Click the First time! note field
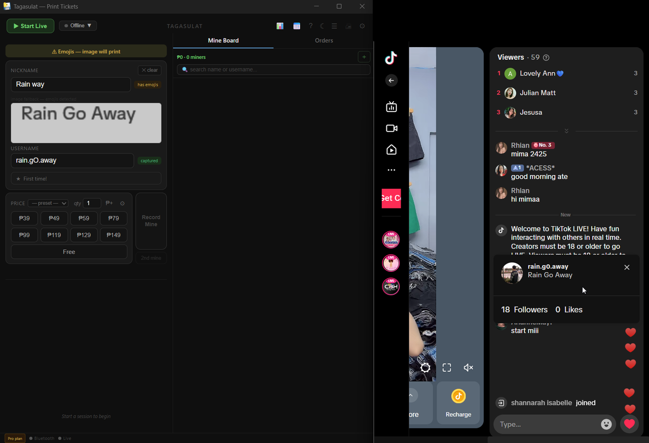The height and width of the screenshot is (443, 649). (x=86, y=179)
